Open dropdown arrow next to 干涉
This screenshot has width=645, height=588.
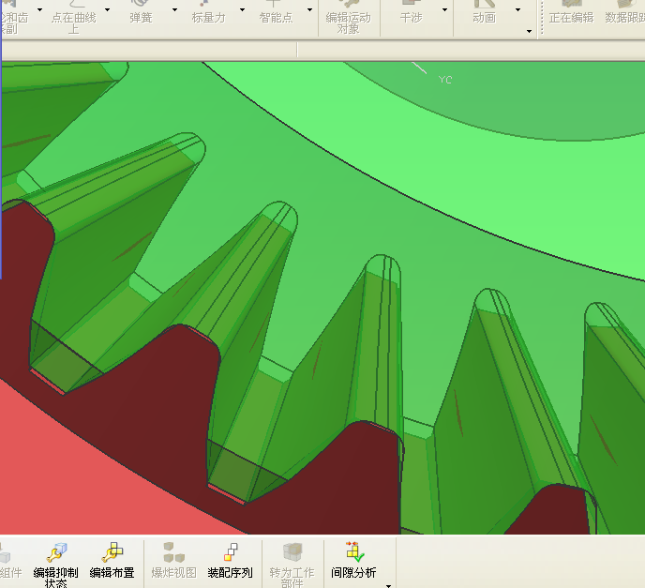click(444, 9)
